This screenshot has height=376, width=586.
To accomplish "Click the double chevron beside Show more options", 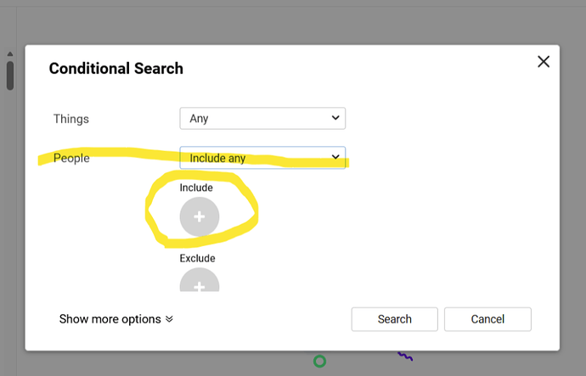I will 169,320.
